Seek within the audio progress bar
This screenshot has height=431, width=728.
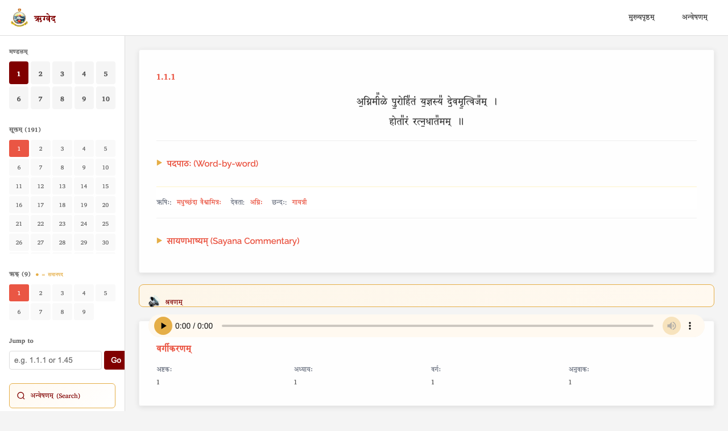[x=437, y=326]
